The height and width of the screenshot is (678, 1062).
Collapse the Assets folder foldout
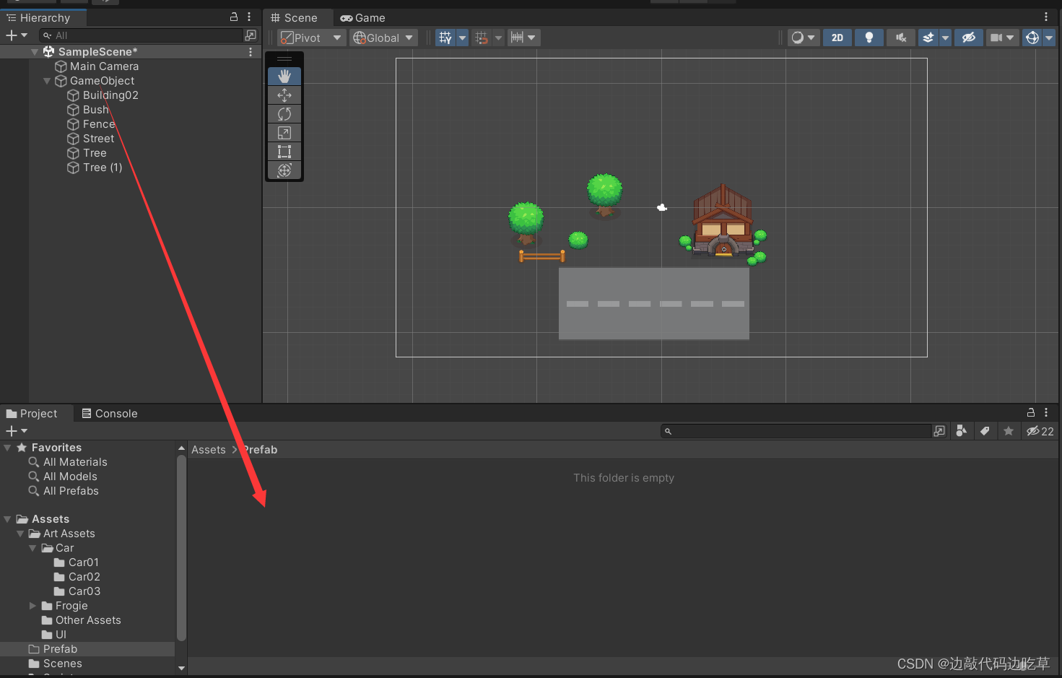tap(7, 519)
